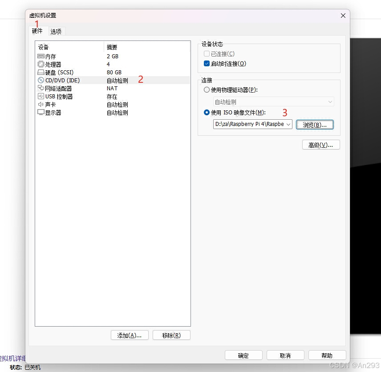The image size is (381, 372).
Task: Select the 网络适配器 row label
Action: [59, 89]
